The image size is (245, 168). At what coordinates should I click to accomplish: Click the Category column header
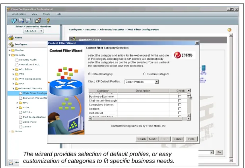[x=103, y=91]
